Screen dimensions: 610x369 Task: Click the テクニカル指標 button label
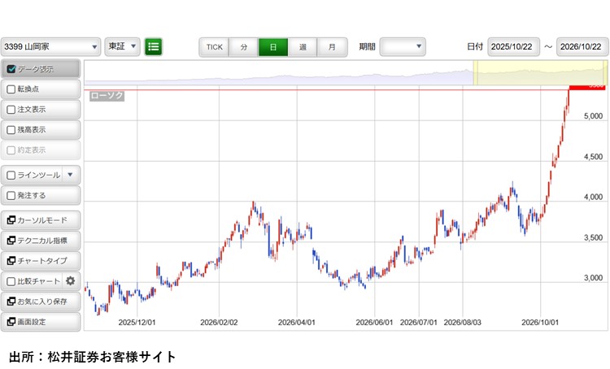42,241
